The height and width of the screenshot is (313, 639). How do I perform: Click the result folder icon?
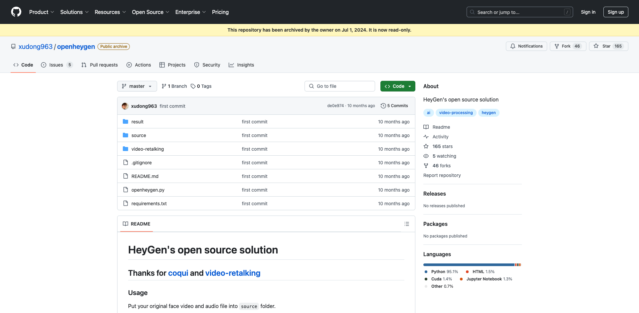(x=125, y=121)
